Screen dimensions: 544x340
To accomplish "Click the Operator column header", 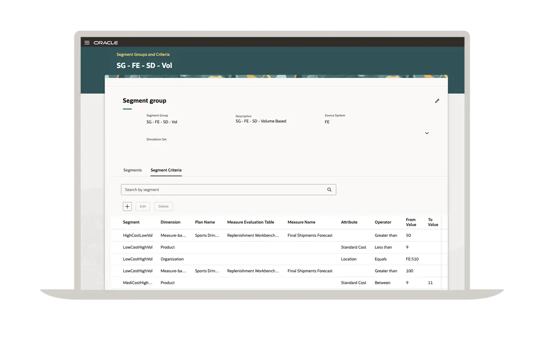I will coord(383,222).
